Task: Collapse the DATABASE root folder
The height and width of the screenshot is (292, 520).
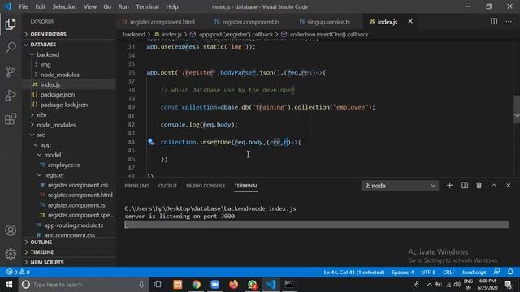Action: tap(43, 45)
